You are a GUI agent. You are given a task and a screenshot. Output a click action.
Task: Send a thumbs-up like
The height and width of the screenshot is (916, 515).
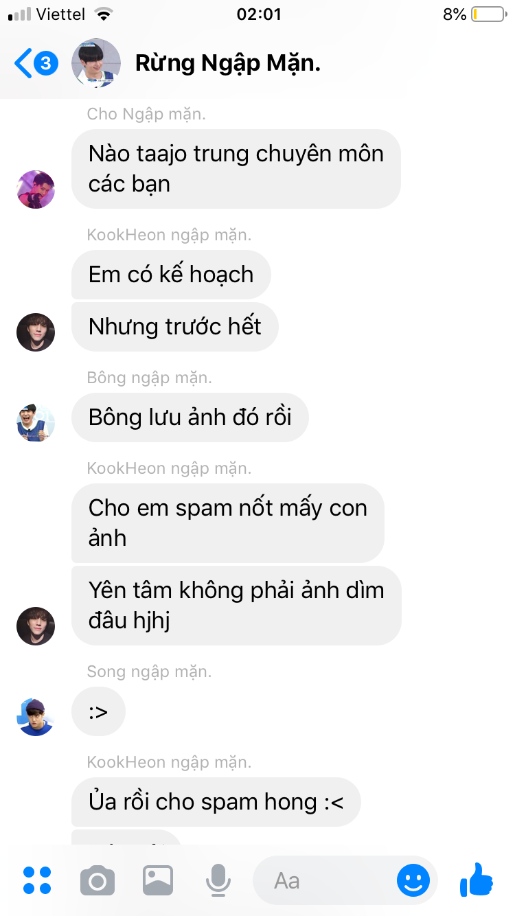pos(477,880)
